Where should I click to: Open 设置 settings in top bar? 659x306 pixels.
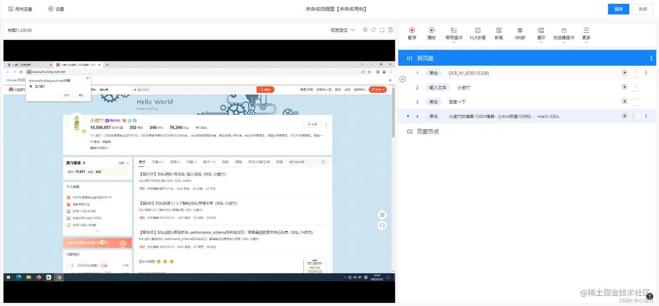click(x=56, y=9)
